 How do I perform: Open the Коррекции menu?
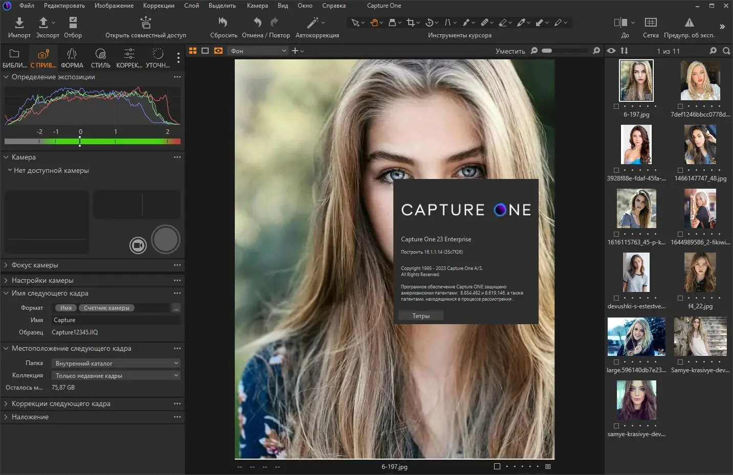[159, 6]
